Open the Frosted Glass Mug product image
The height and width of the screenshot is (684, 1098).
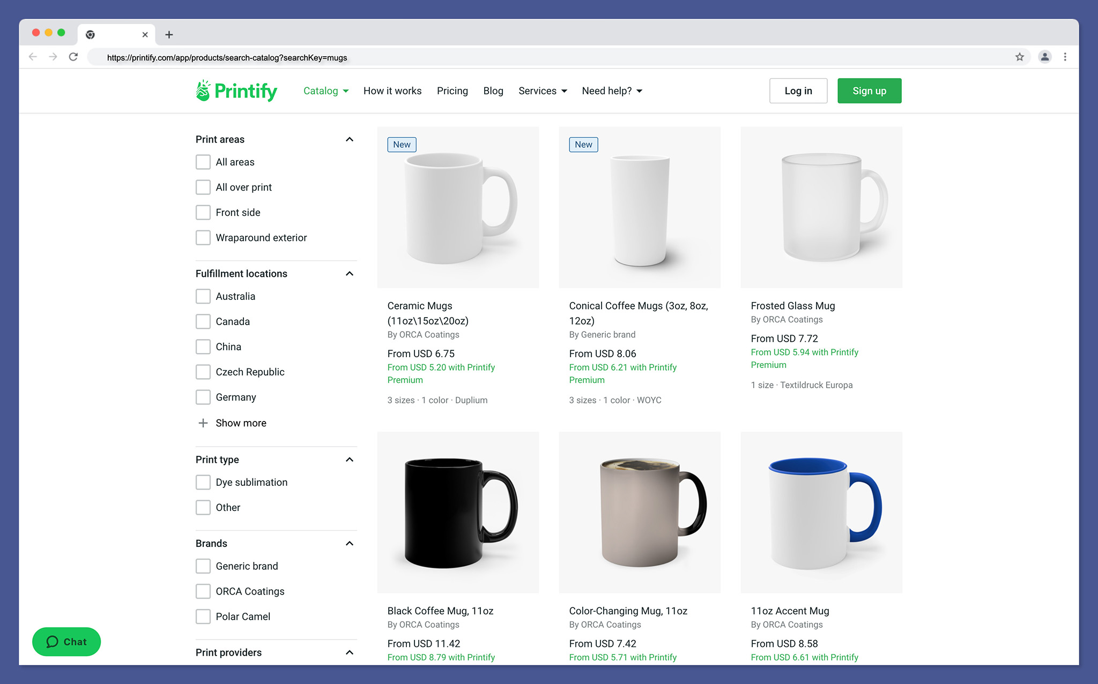(821, 207)
